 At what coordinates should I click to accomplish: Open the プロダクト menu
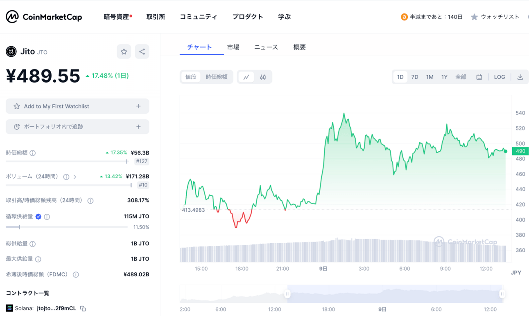tap(248, 17)
